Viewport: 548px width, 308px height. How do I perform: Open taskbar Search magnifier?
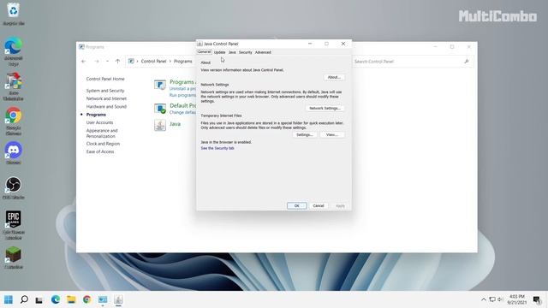coord(24,299)
